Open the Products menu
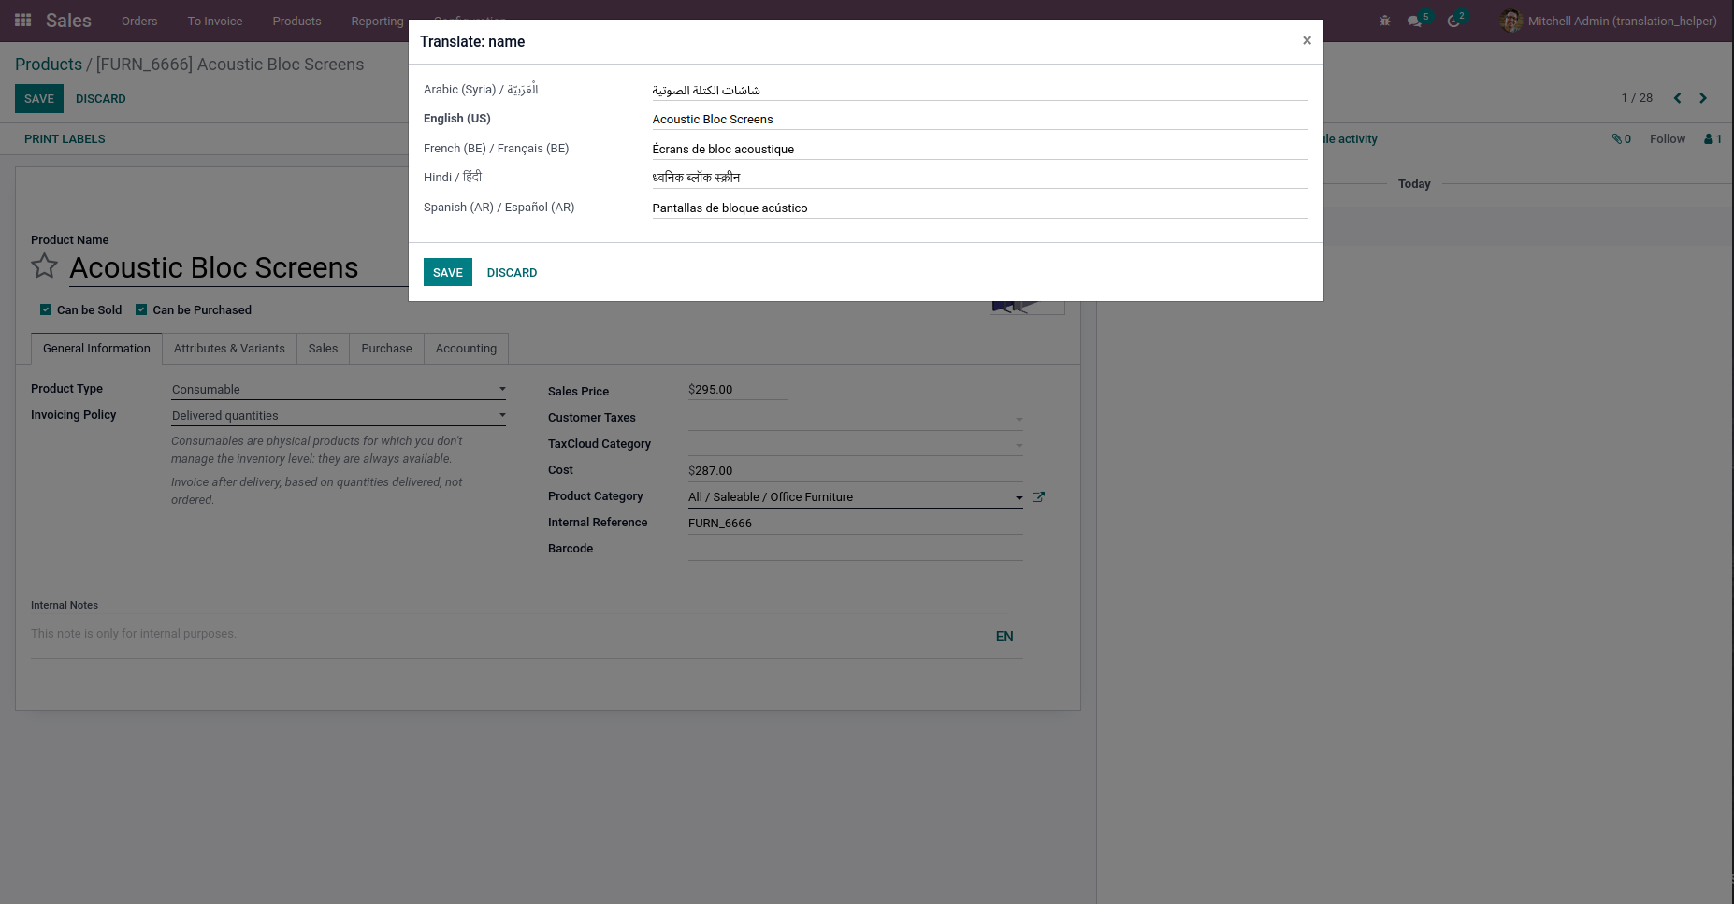Image resolution: width=1734 pixels, height=904 pixels. (296, 21)
